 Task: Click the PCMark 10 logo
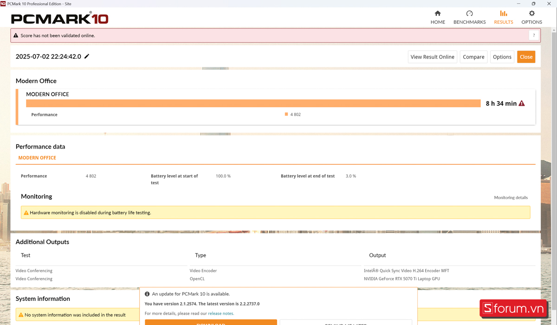tap(60, 19)
